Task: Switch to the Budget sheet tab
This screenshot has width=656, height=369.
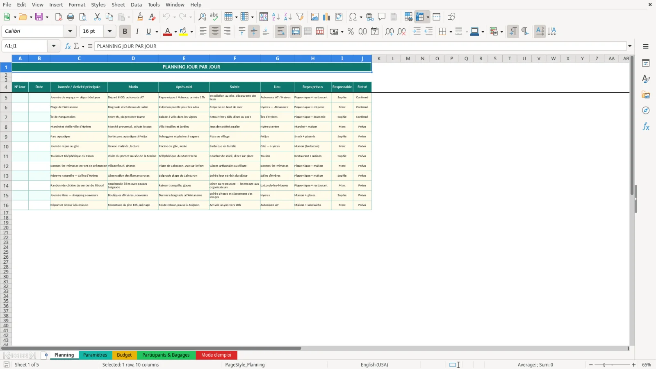Action: click(x=124, y=355)
